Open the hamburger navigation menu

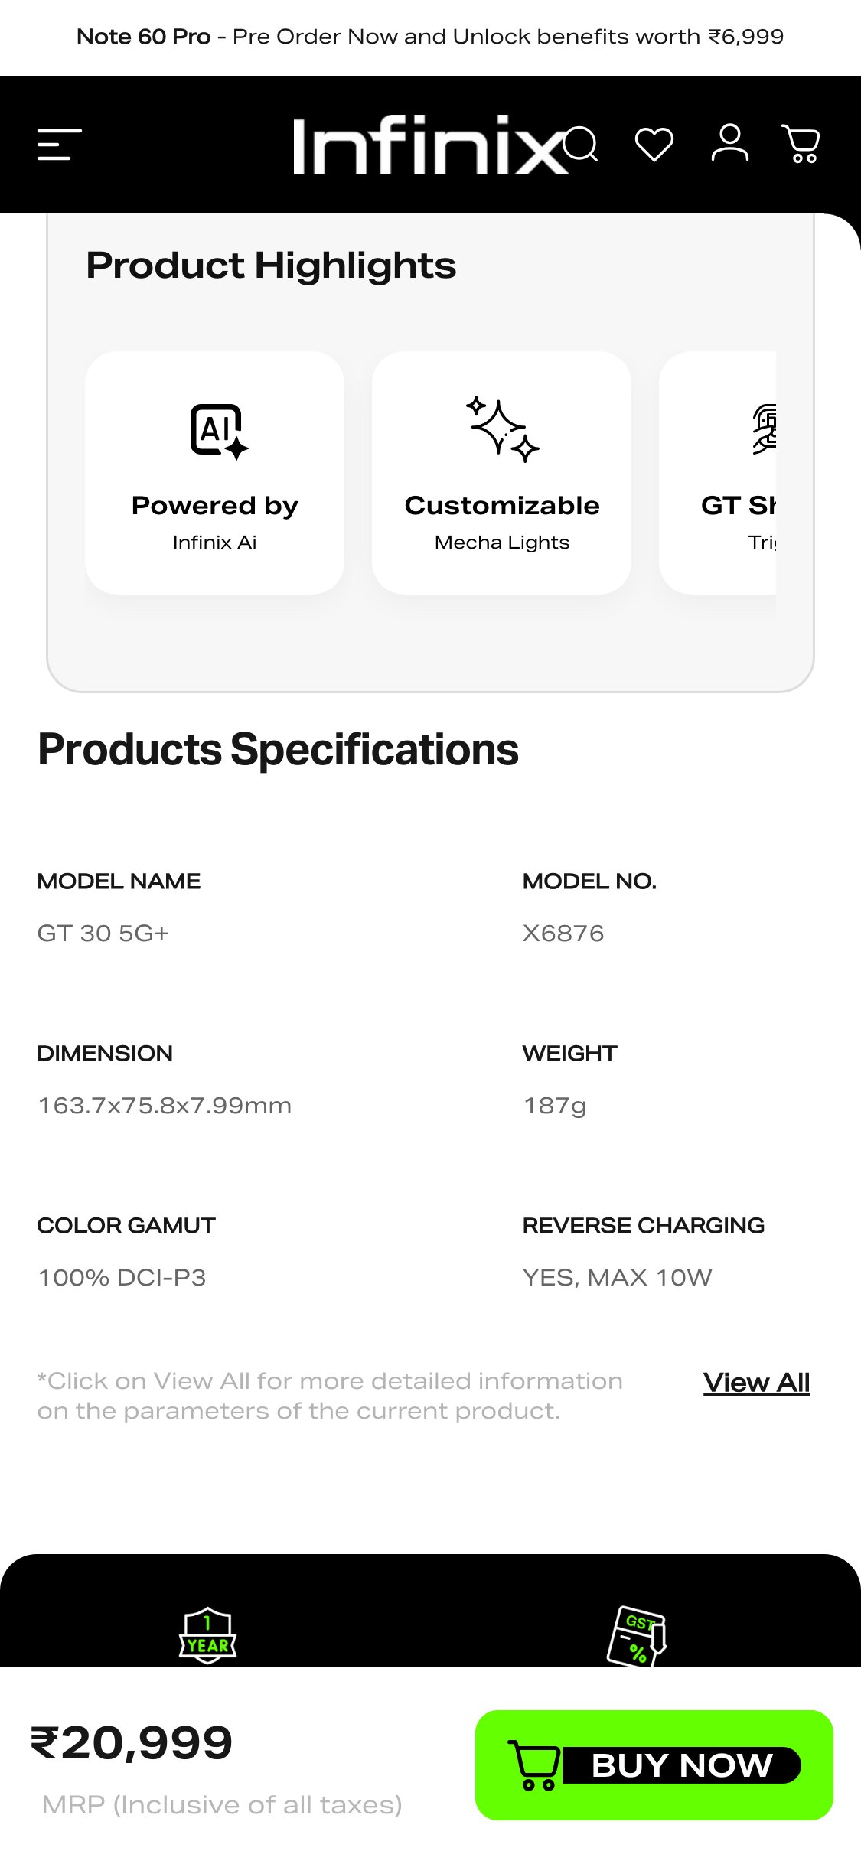(57, 145)
